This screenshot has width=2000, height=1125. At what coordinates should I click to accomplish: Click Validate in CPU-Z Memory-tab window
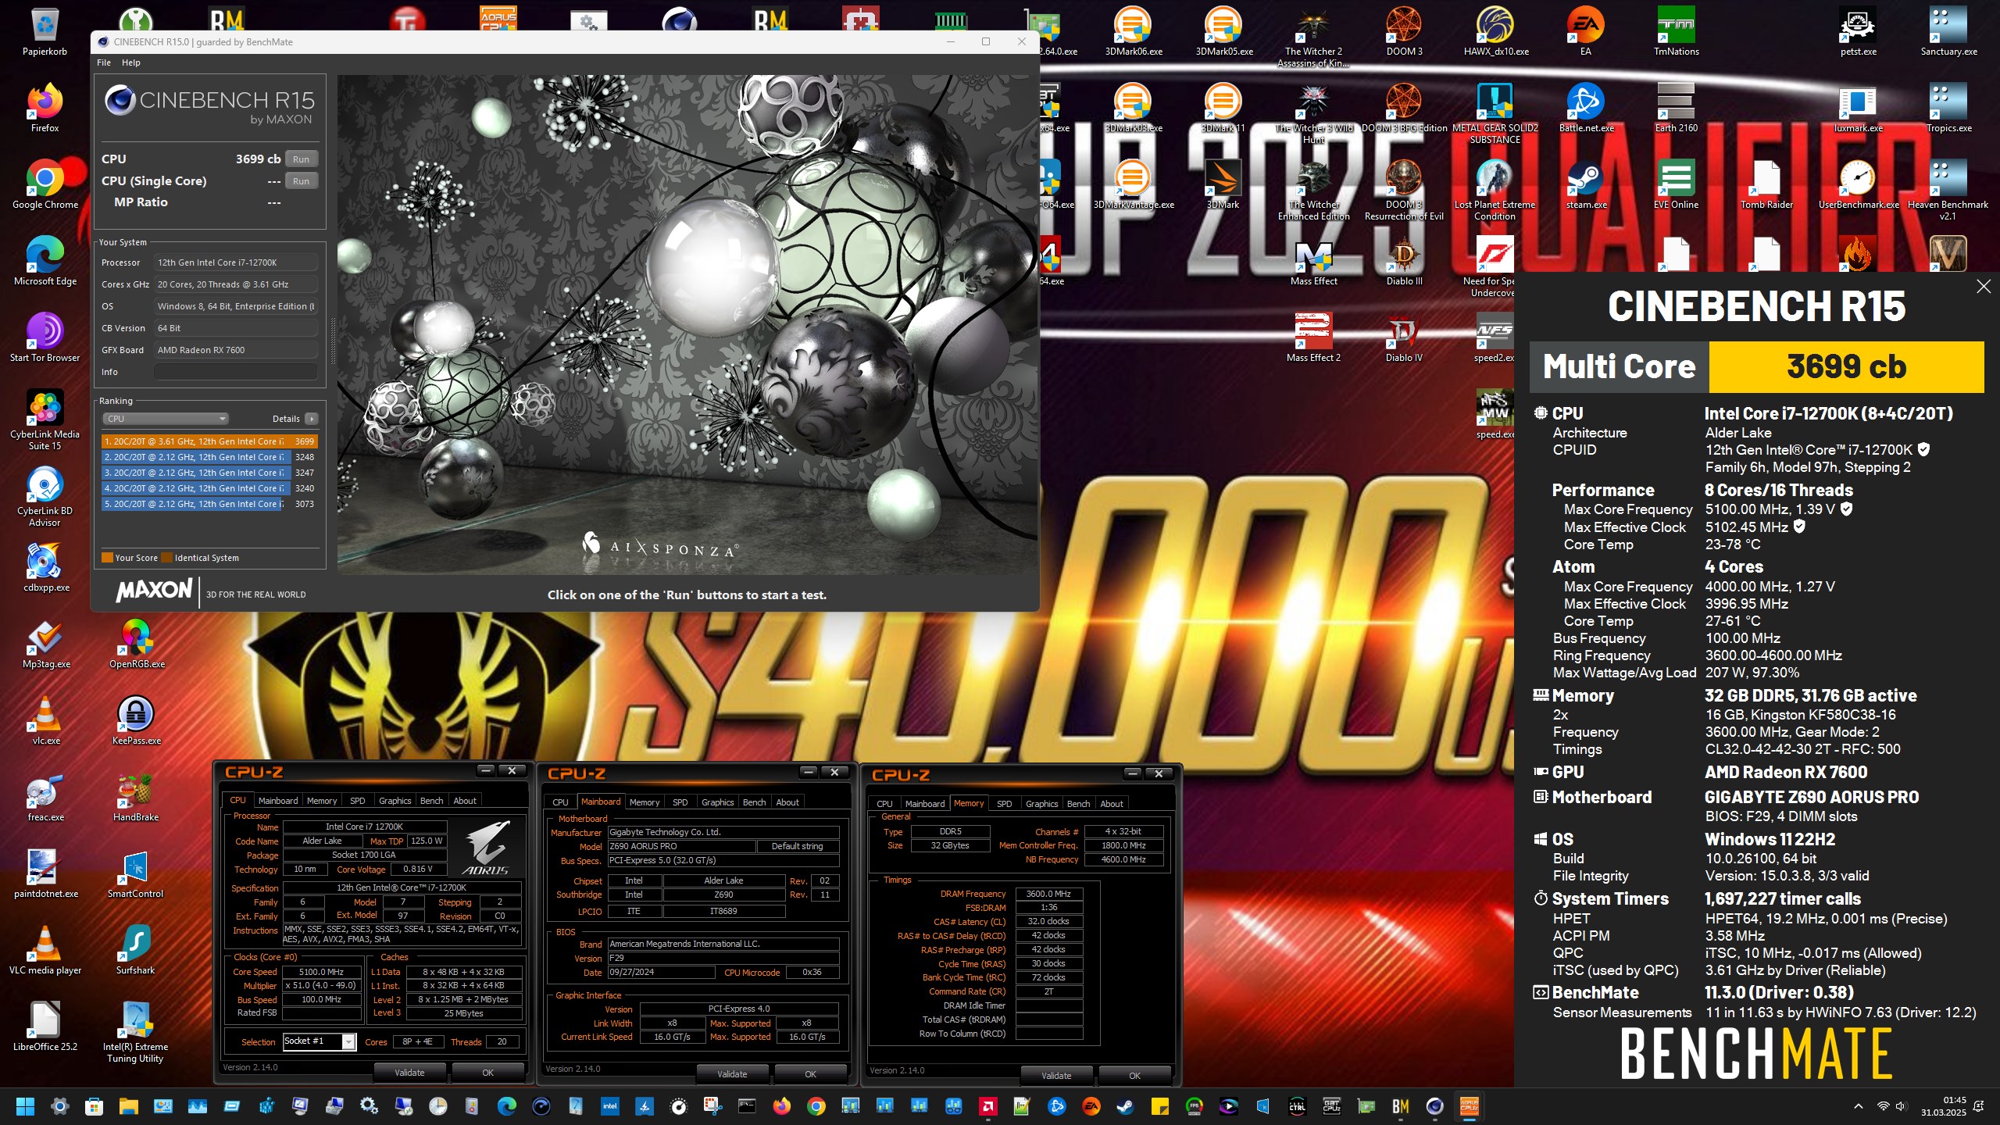(1056, 1076)
